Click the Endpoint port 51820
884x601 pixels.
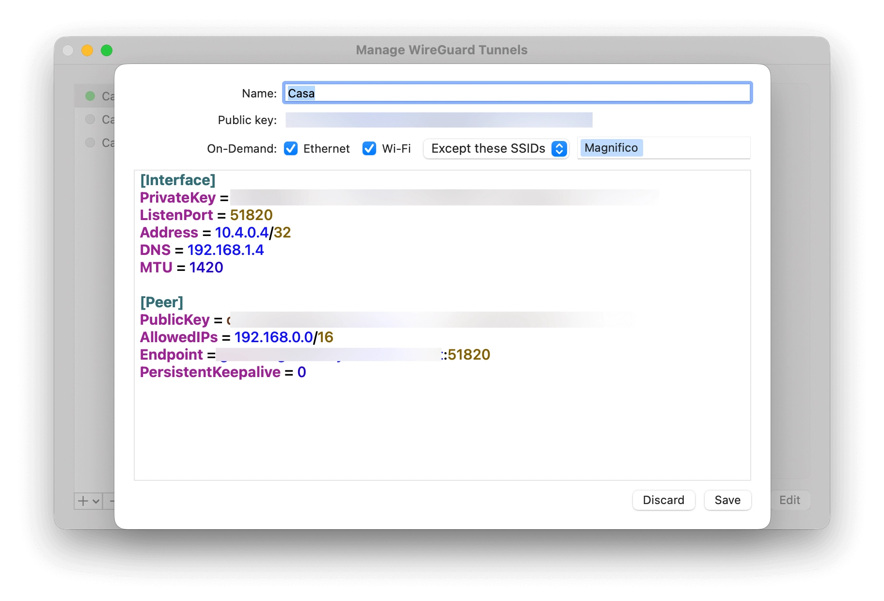coord(469,354)
